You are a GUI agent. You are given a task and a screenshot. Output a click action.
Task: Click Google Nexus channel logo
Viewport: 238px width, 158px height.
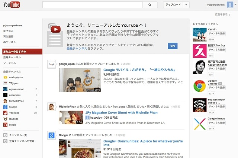click(200, 124)
